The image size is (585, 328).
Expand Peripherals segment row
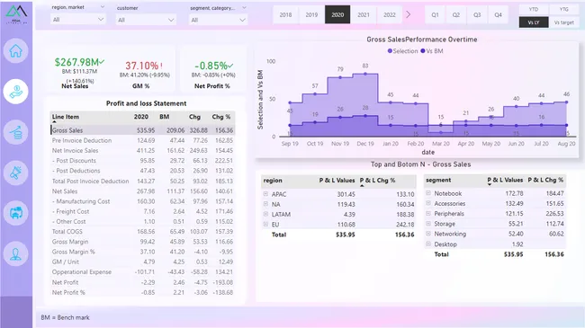tap(428, 213)
